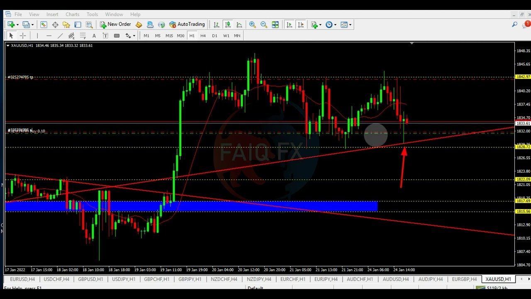Switch to the EURUSD,H4 chart tab
The height and width of the screenshot is (299, 531).
(x=22, y=279)
